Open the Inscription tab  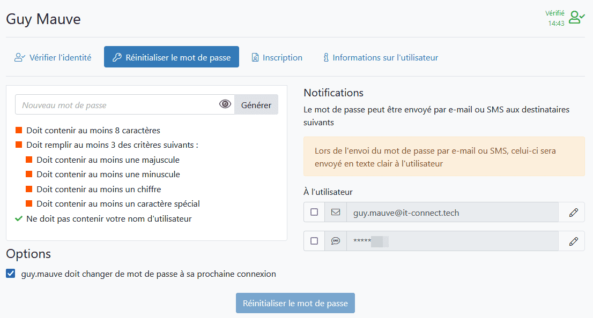pos(277,56)
